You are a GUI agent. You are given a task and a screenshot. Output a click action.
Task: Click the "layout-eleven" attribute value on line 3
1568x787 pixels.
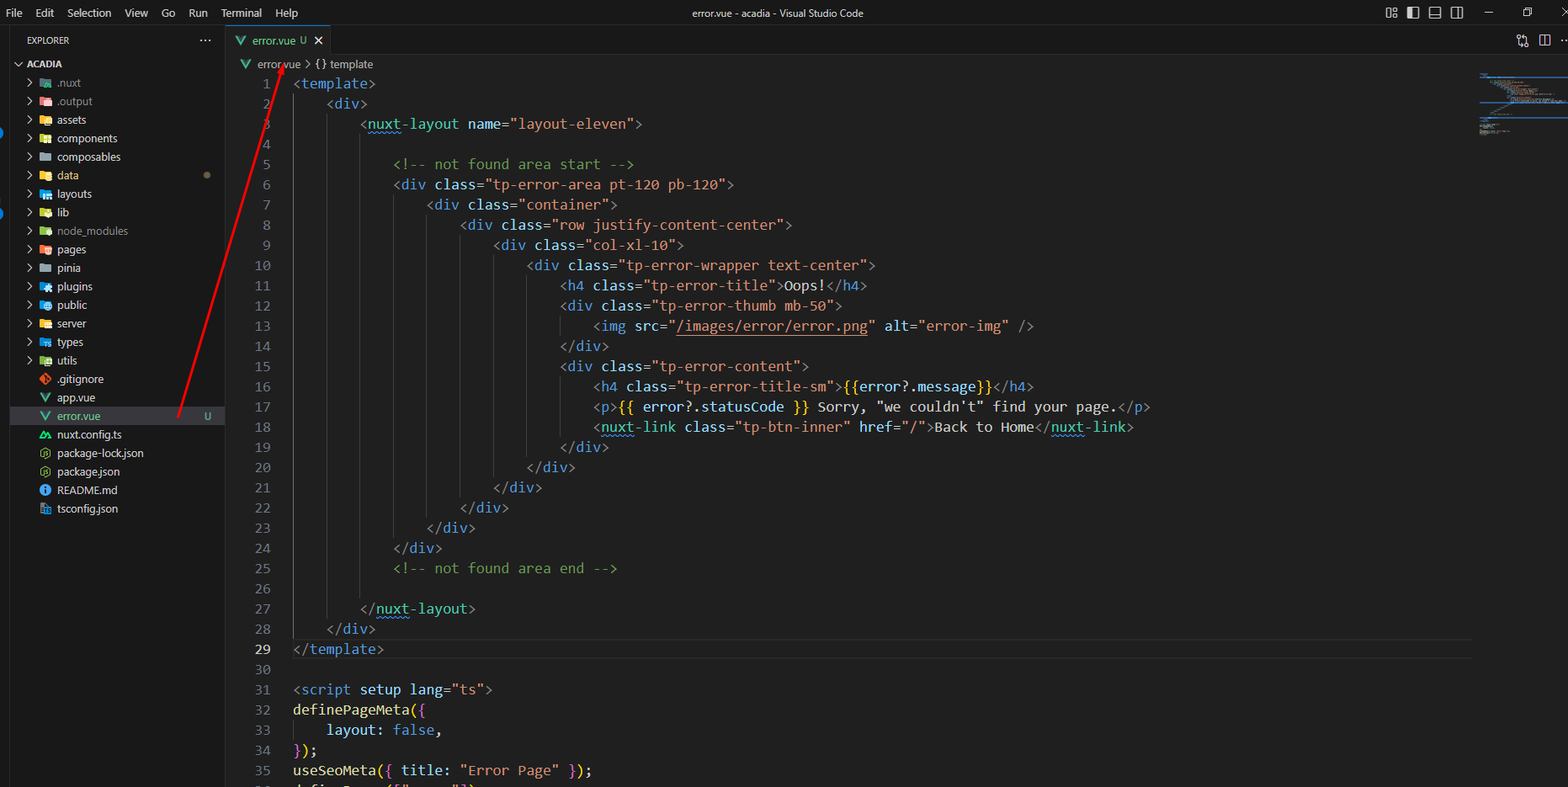point(572,124)
